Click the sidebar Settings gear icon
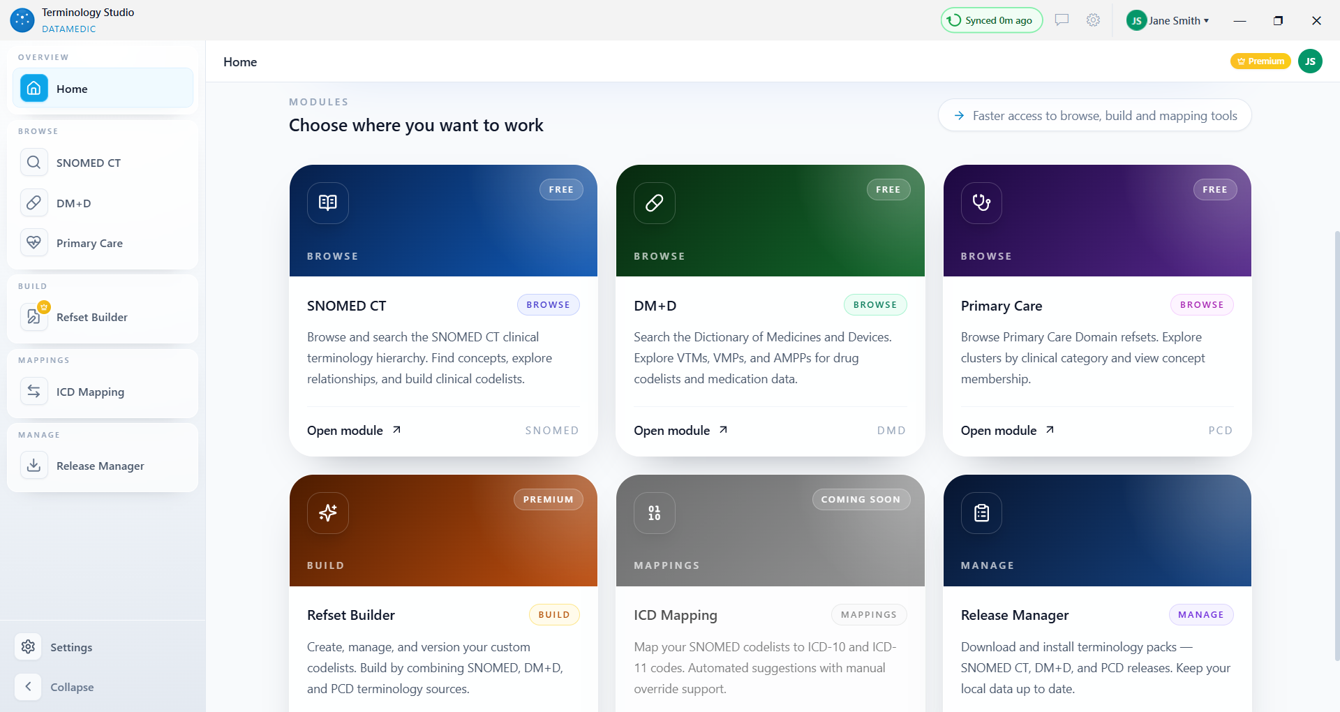The width and height of the screenshot is (1340, 712). click(28, 647)
